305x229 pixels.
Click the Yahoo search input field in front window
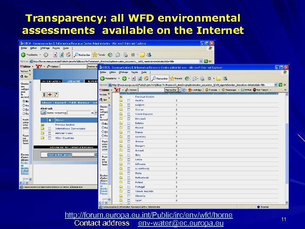click(x=151, y=90)
